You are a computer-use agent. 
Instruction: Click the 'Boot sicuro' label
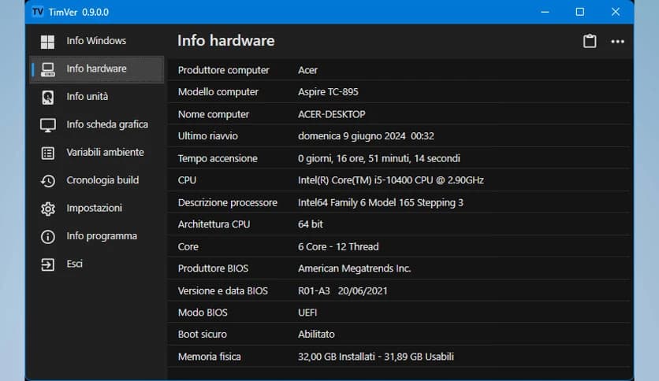(x=202, y=335)
